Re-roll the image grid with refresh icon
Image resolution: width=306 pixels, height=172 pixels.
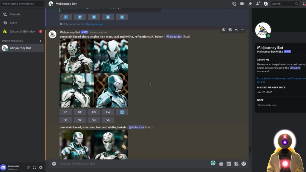(122, 112)
